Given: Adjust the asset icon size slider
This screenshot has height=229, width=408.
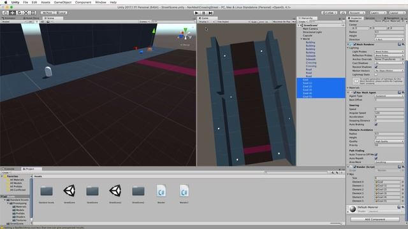Looking at the screenshot, I should click(336, 223).
